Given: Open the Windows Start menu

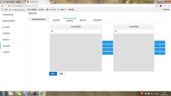Looking at the screenshot, I should point(4,93).
